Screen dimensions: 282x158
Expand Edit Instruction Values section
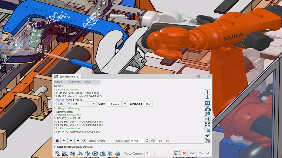(55, 147)
